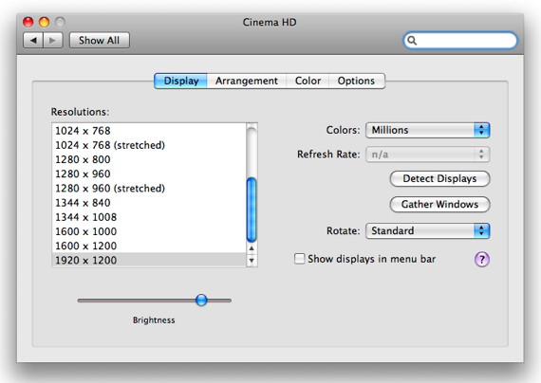Open the Rotate Standard dropdown
Image resolution: width=541 pixels, height=383 pixels.
[x=427, y=230]
